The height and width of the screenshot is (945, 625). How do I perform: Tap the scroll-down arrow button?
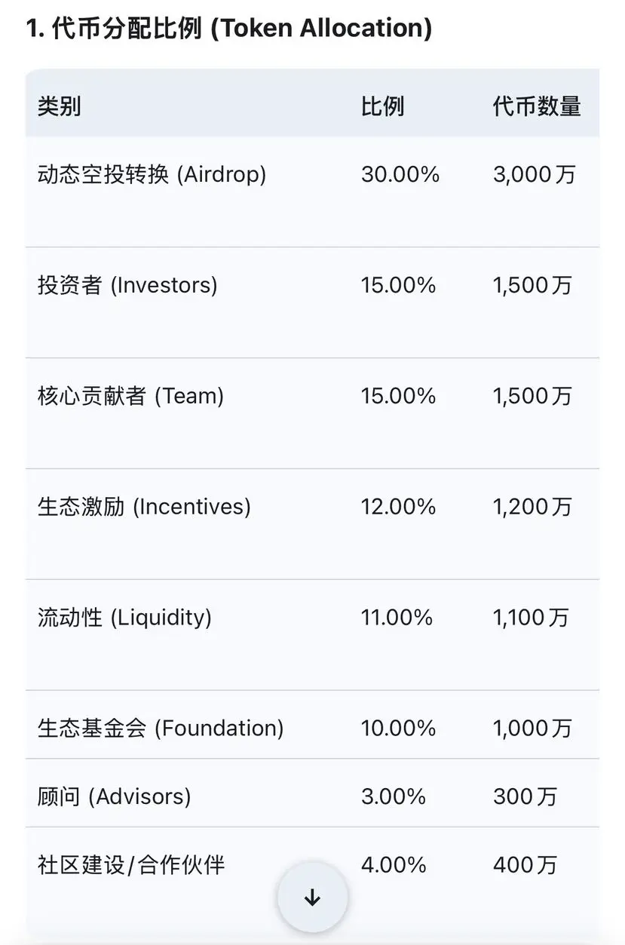(x=312, y=897)
